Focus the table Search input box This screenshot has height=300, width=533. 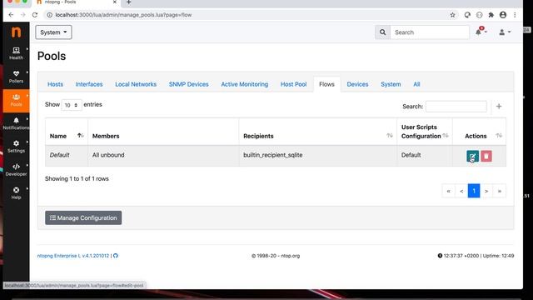point(456,107)
